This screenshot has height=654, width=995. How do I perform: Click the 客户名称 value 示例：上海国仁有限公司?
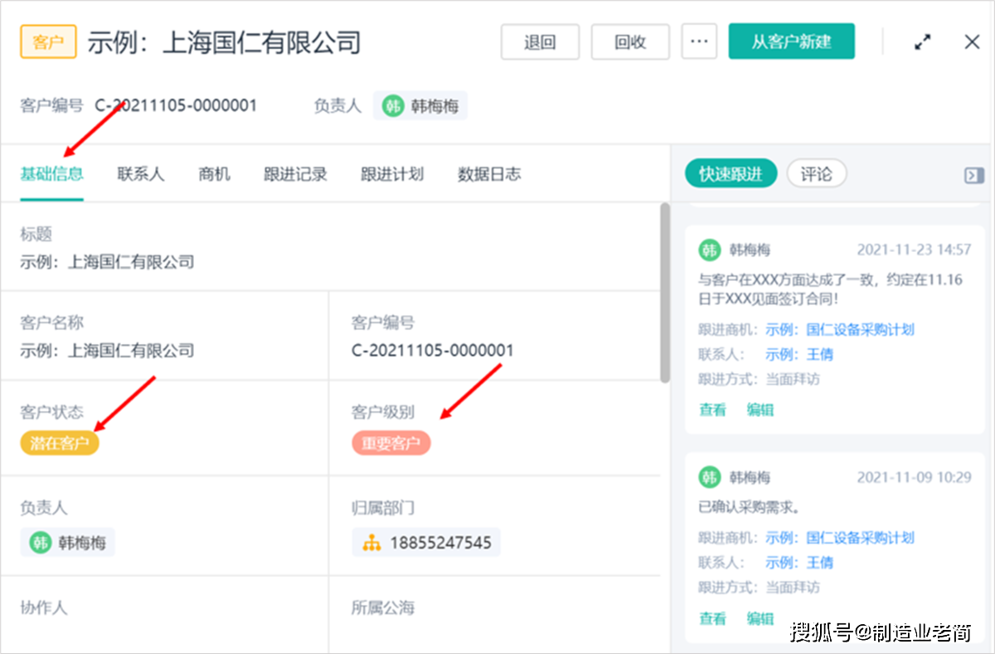[x=107, y=351]
